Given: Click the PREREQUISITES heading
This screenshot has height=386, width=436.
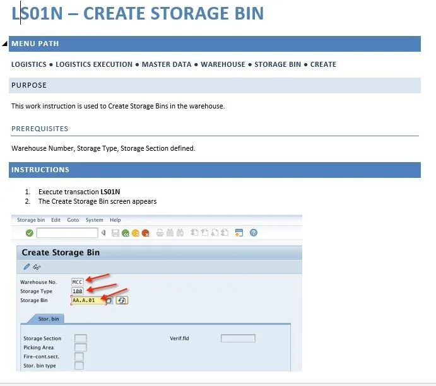Looking at the screenshot, I should click(x=40, y=129).
